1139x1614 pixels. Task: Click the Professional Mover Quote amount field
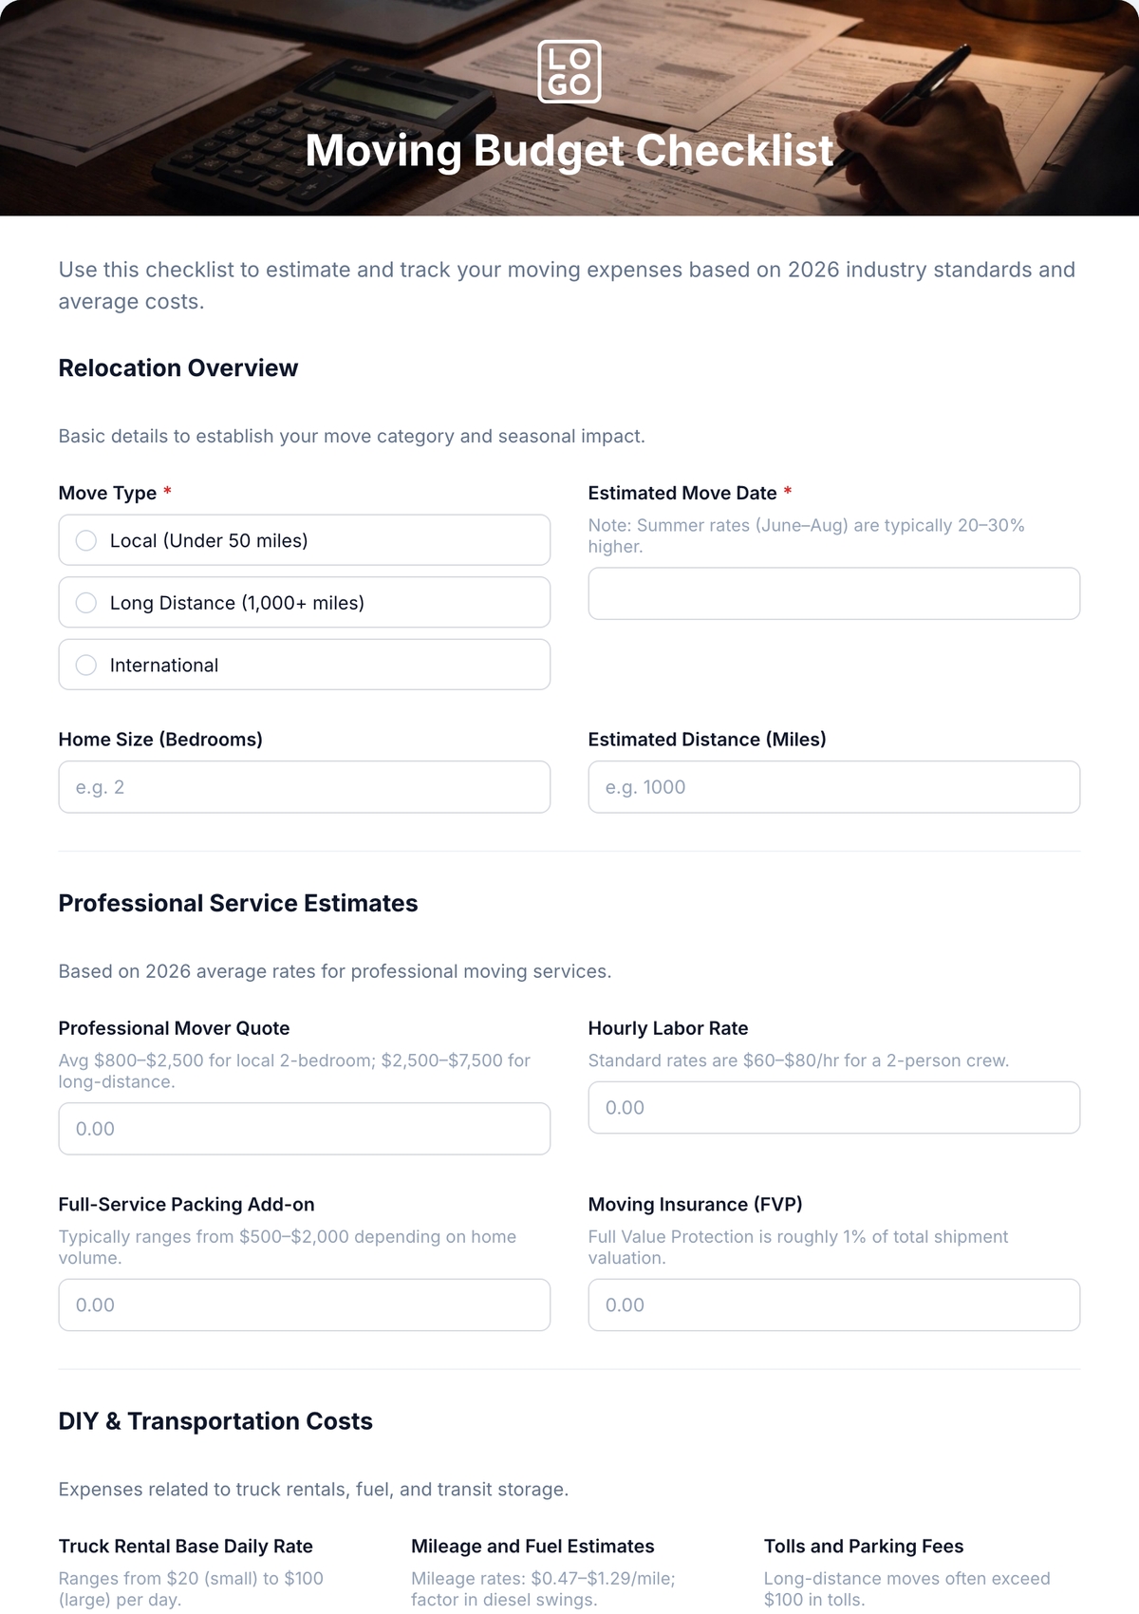pyautogui.click(x=305, y=1129)
